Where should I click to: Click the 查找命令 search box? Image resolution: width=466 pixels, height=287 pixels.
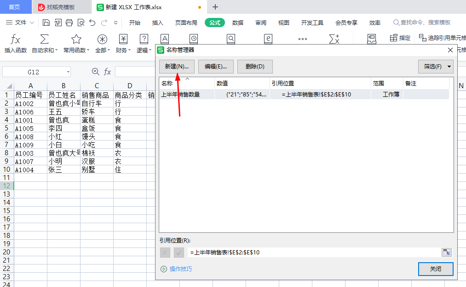[422, 23]
